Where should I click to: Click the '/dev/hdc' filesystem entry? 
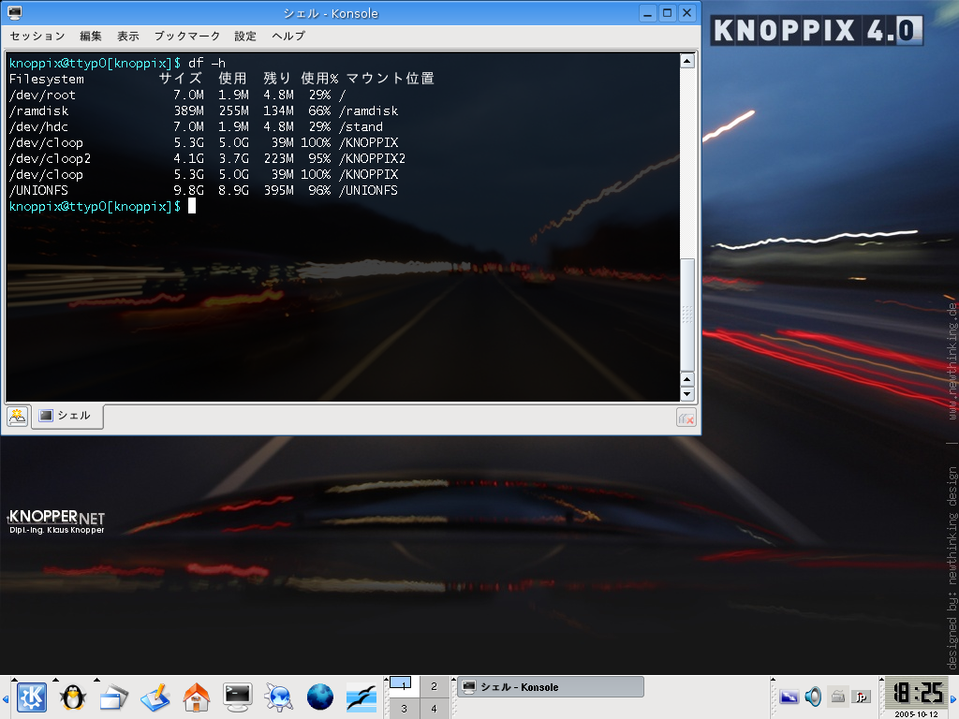click(x=38, y=126)
